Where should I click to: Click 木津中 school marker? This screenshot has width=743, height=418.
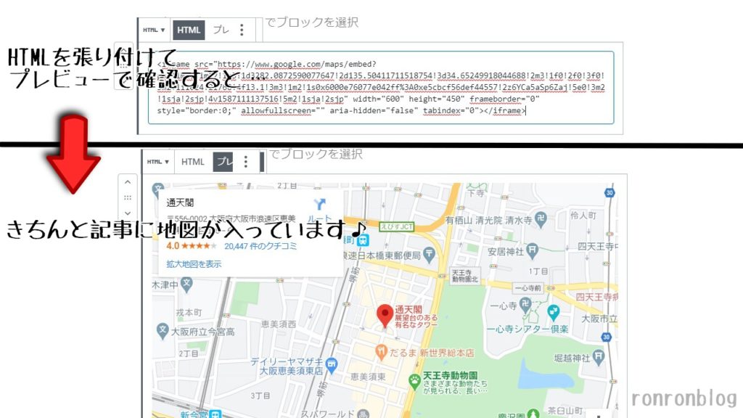coord(186,284)
